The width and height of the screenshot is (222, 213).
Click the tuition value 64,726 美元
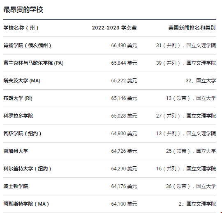[124, 151]
